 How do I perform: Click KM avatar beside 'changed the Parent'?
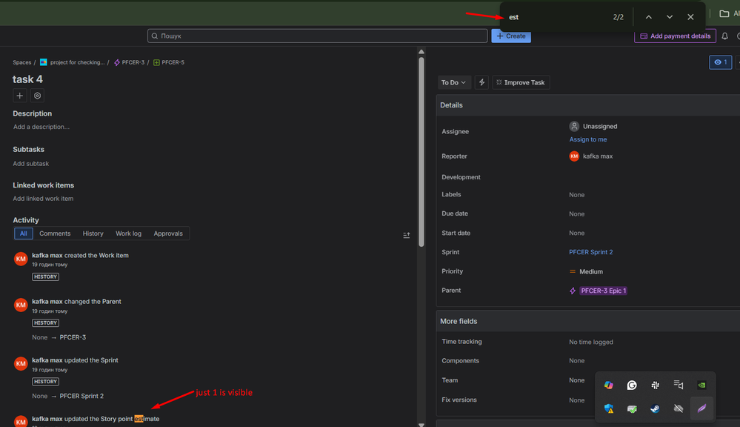tap(21, 305)
